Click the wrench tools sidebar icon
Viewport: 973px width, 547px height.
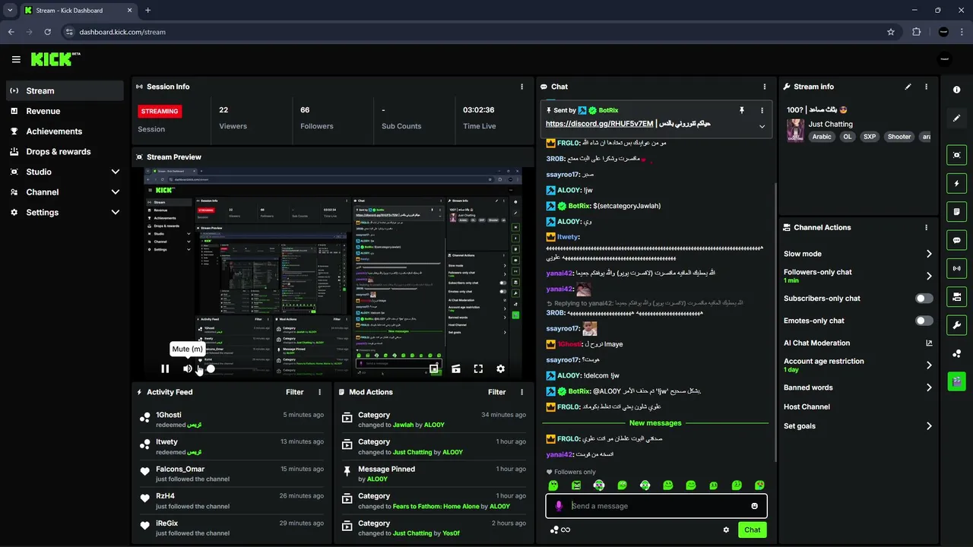956,325
